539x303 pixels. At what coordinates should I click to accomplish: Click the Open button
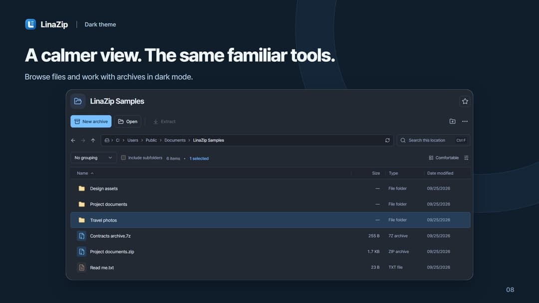[128, 122]
